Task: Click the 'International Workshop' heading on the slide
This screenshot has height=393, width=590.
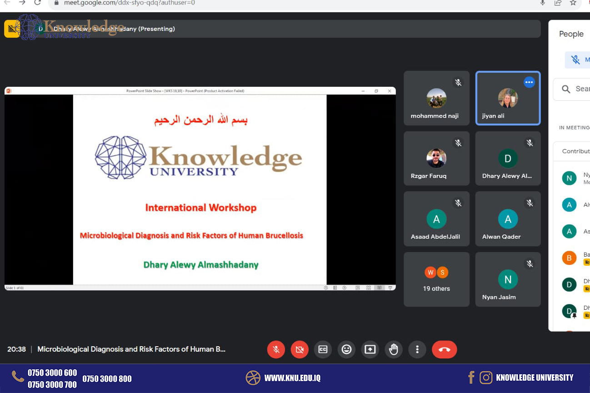Action: pyautogui.click(x=201, y=208)
